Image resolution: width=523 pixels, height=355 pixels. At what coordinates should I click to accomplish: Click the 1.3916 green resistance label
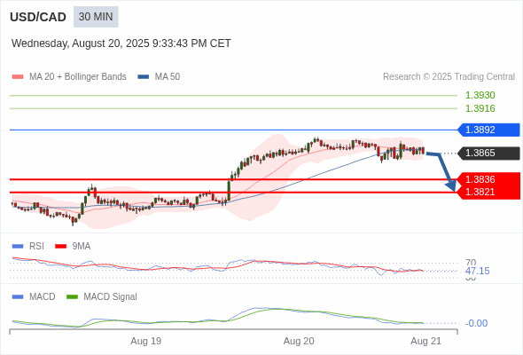pos(480,108)
